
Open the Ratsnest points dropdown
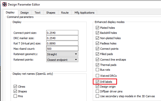click(62, 60)
